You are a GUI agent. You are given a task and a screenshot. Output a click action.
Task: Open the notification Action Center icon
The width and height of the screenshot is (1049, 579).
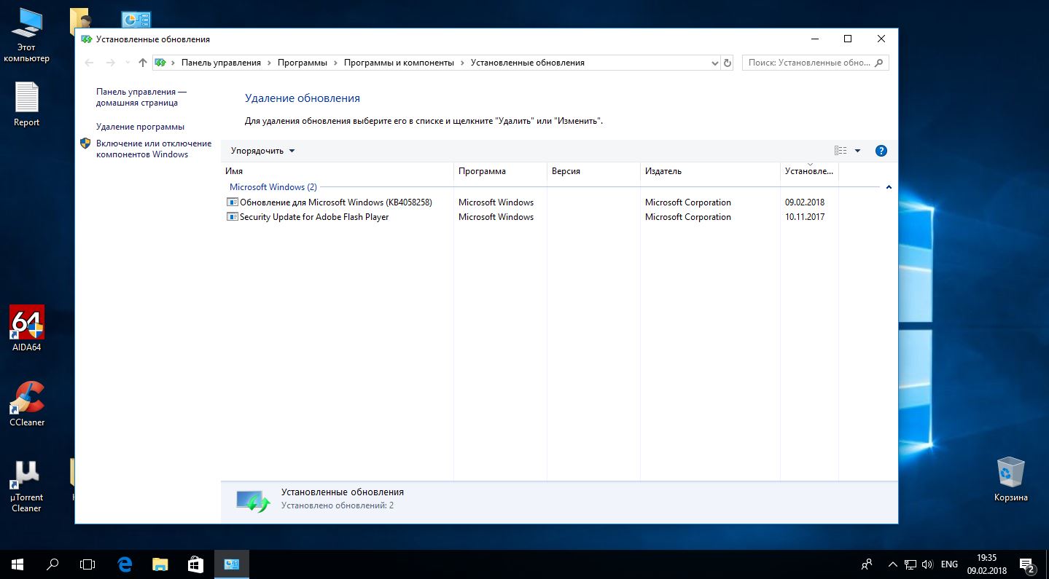click(x=1027, y=564)
